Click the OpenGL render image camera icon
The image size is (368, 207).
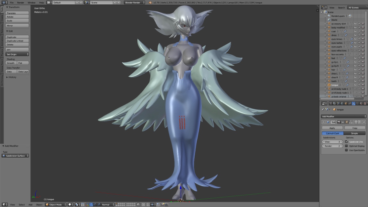pyautogui.click(x=163, y=204)
